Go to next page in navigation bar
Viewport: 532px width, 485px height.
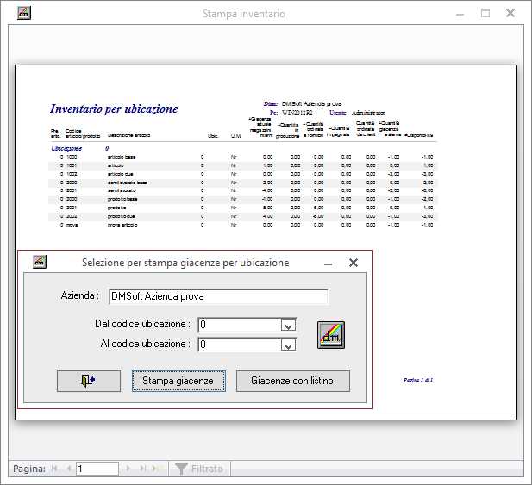pos(128,469)
